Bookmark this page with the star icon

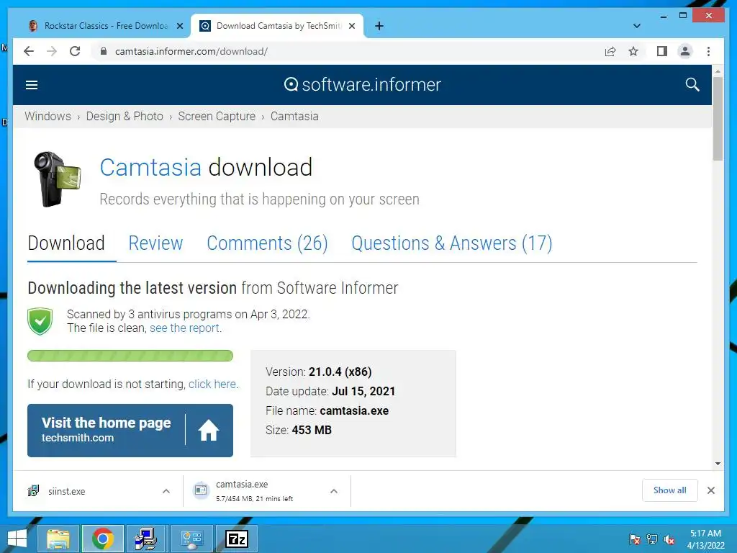[x=633, y=51]
